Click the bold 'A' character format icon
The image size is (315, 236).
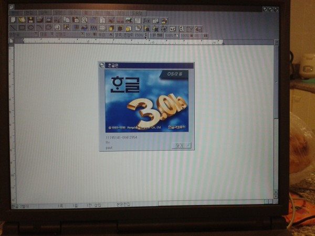(x=110, y=35)
